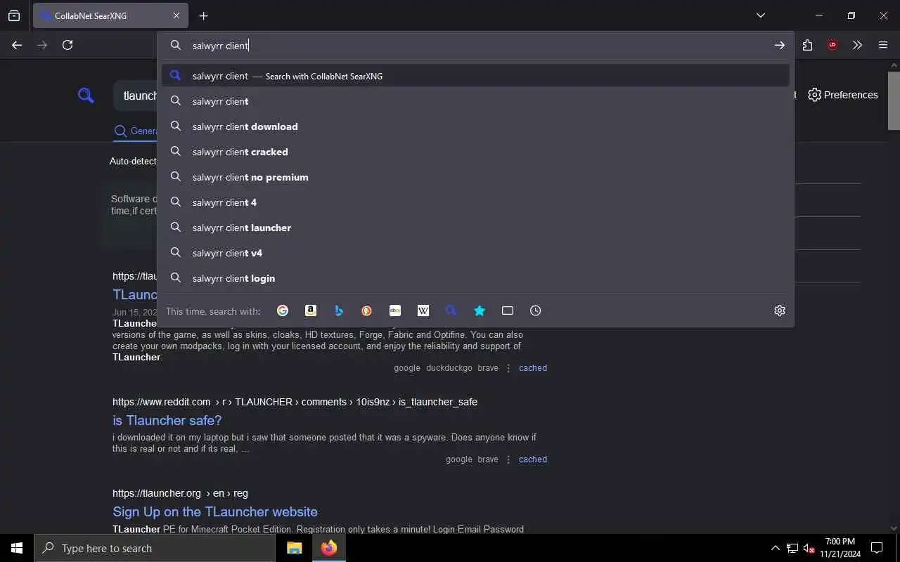Show more tools overflow chevron
This screenshot has height=562, width=900.
[857, 45]
